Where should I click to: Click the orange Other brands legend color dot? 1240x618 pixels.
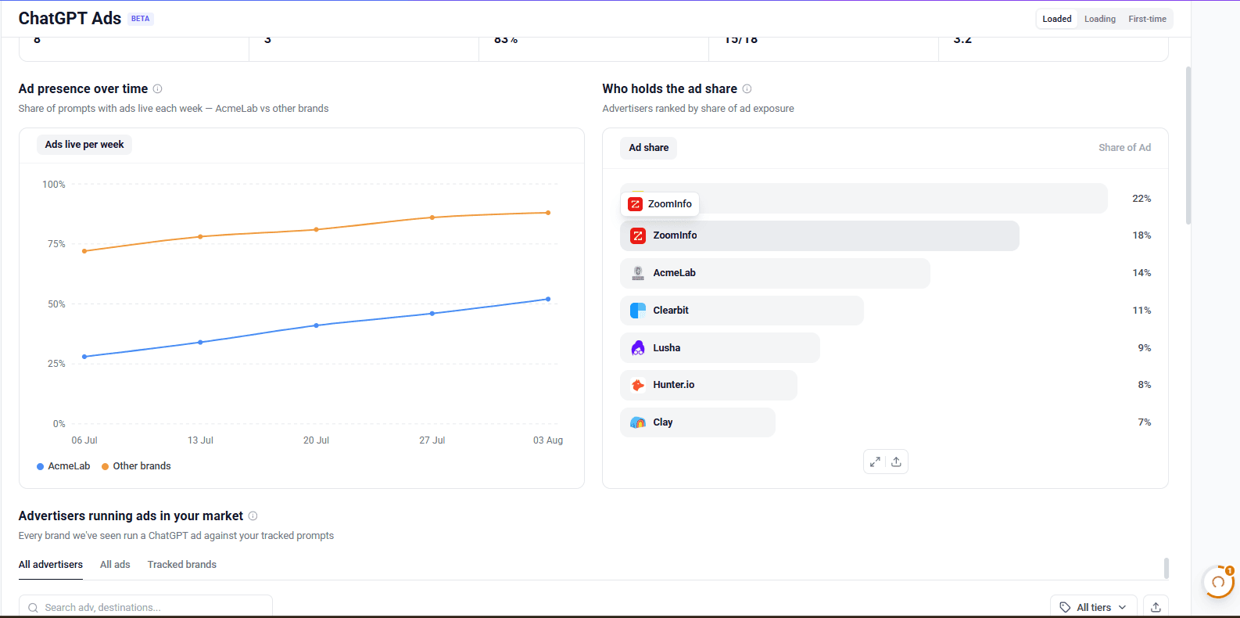pyautogui.click(x=105, y=466)
